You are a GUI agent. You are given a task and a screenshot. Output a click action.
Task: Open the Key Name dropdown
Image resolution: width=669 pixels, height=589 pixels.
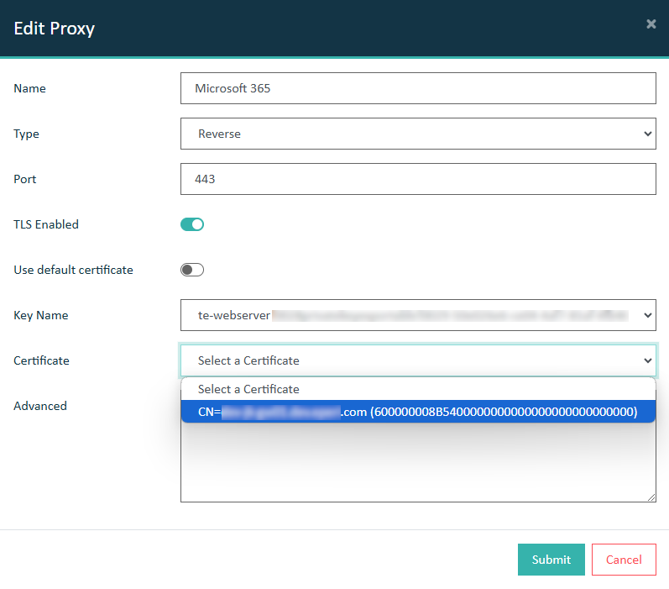point(418,315)
